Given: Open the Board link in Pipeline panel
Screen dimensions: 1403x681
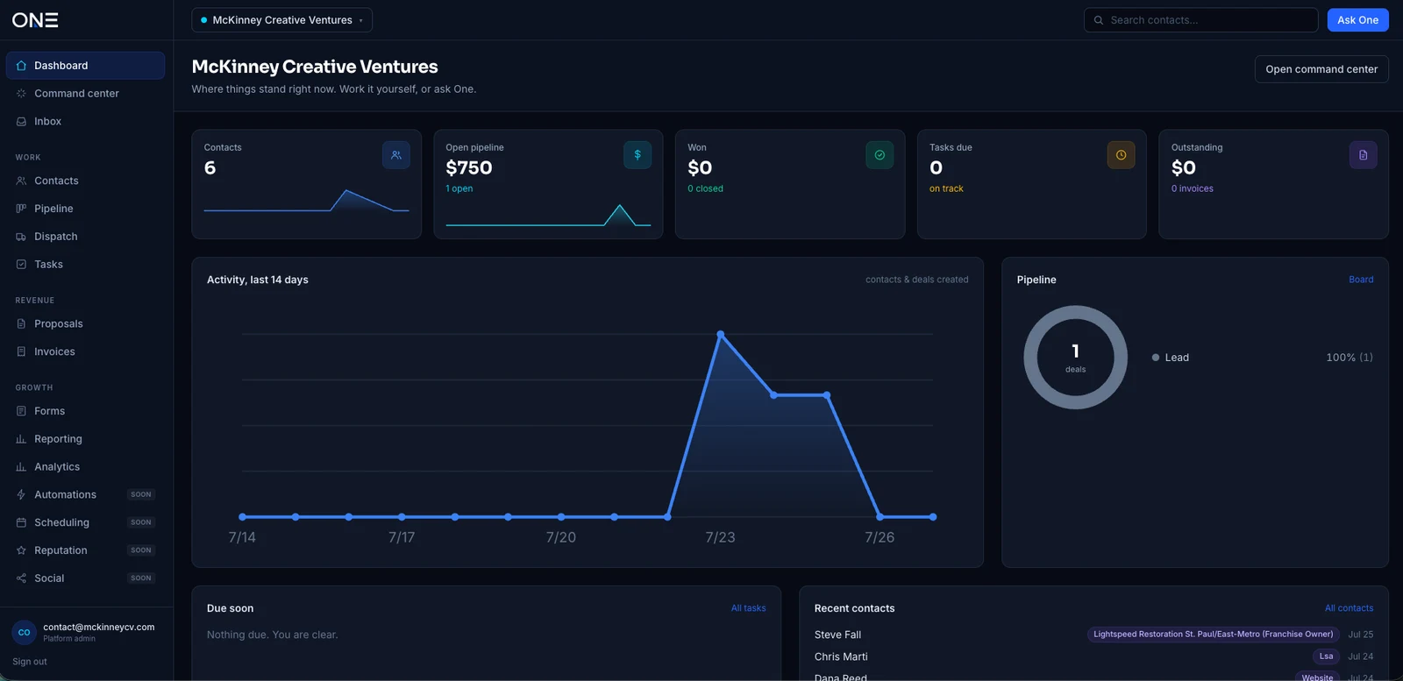Looking at the screenshot, I should click(1361, 280).
